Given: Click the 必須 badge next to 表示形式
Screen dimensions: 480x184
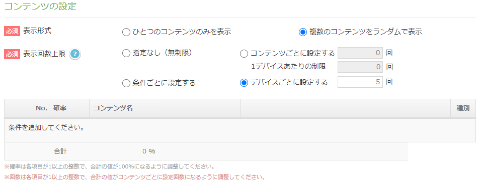Looking at the screenshot, I should click(12, 31).
